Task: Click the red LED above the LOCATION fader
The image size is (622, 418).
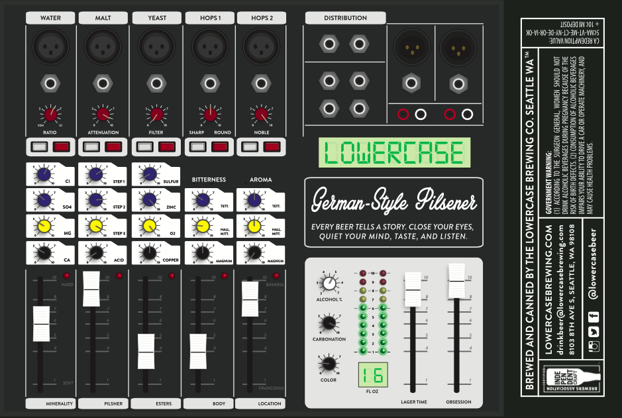Action: [276, 276]
